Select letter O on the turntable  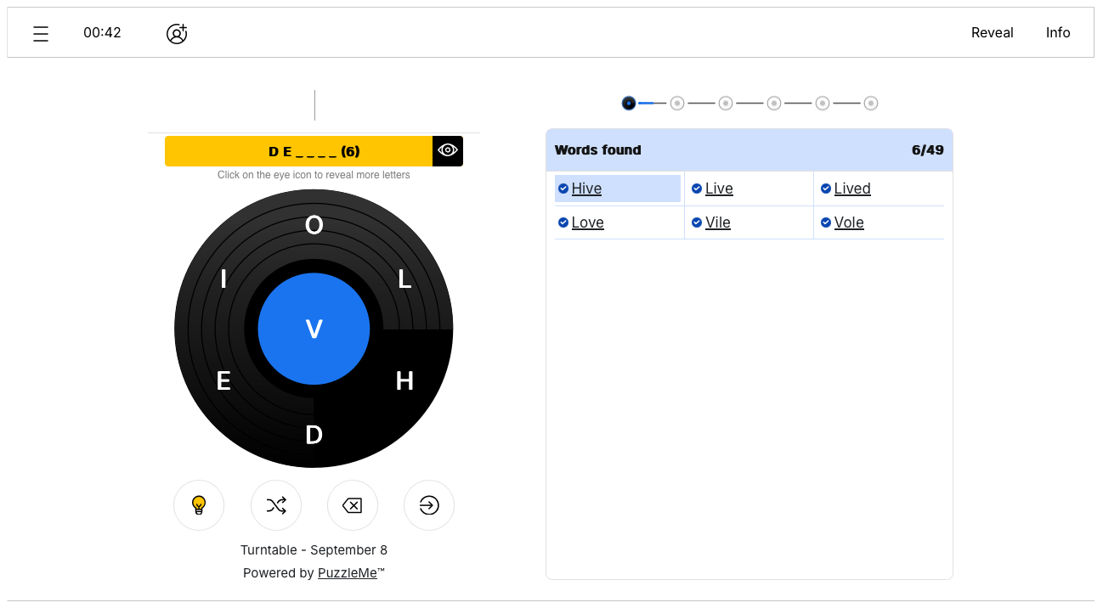click(x=314, y=225)
